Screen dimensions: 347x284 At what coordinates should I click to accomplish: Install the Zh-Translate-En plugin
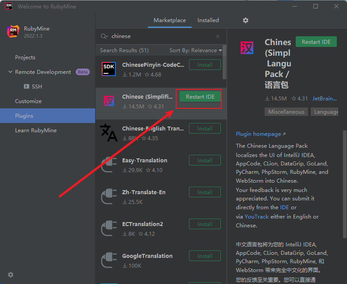tap(204, 192)
